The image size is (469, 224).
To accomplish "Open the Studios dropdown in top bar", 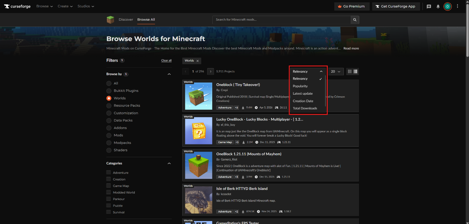I will pos(86,6).
